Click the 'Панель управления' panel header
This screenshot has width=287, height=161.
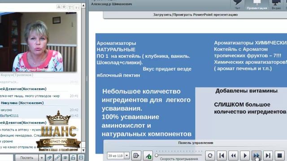(x=196, y=143)
